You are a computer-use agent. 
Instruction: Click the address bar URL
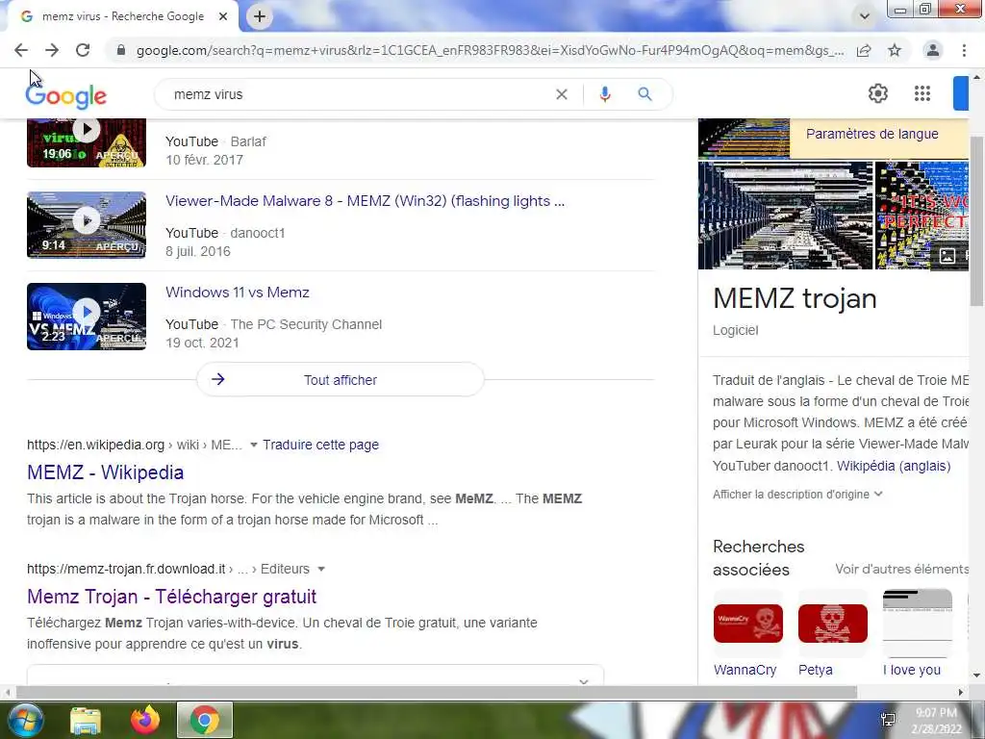pos(490,50)
